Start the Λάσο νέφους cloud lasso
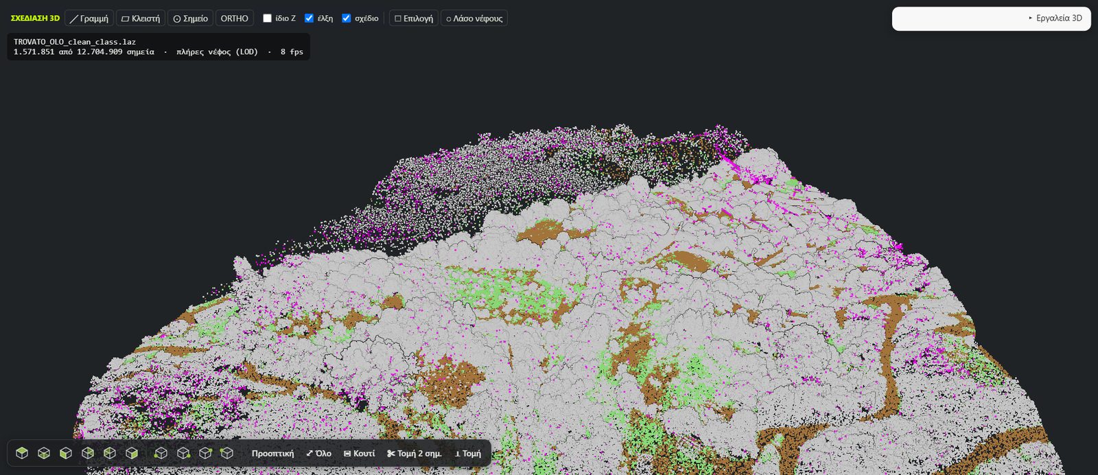 [474, 19]
